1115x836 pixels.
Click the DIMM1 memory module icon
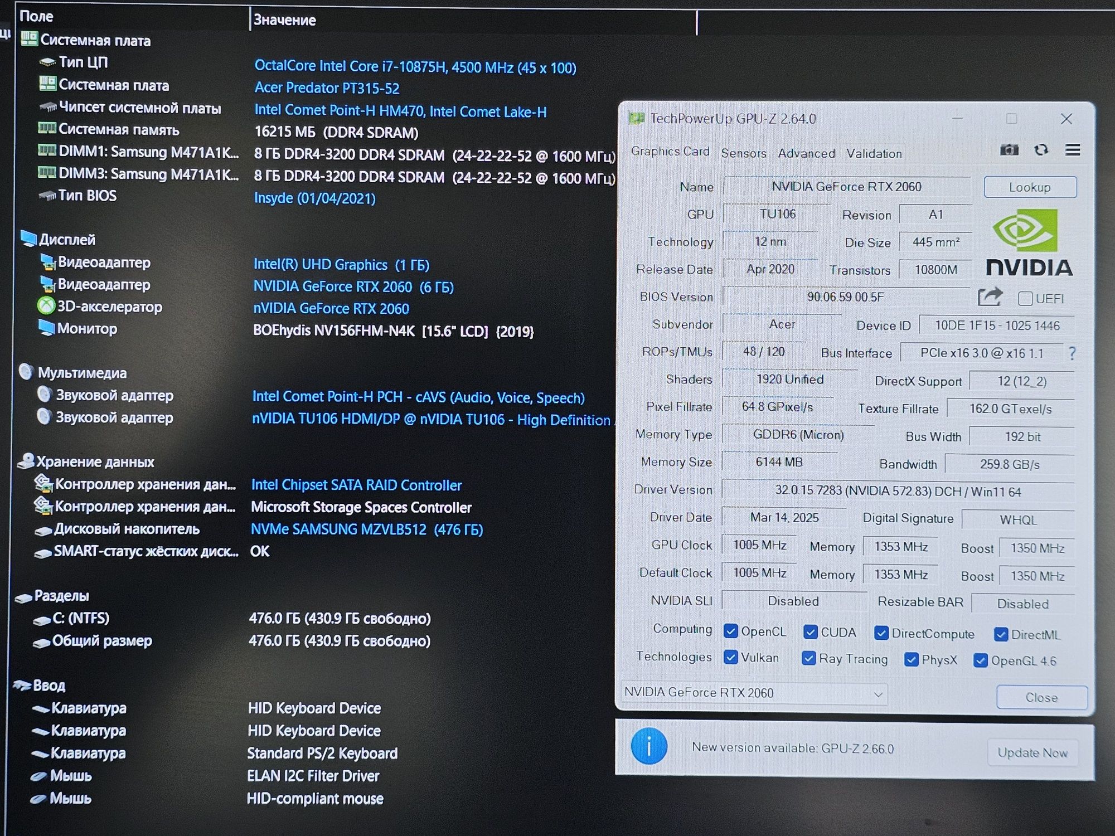point(47,150)
